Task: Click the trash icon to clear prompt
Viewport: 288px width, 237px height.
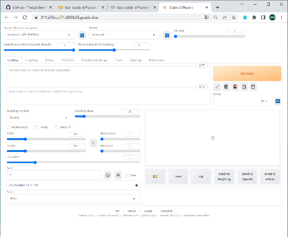Action: point(226,87)
